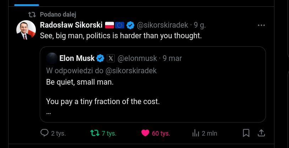Open view analytics bar chart icon
This screenshot has height=148, width=289.
[195, 133]
